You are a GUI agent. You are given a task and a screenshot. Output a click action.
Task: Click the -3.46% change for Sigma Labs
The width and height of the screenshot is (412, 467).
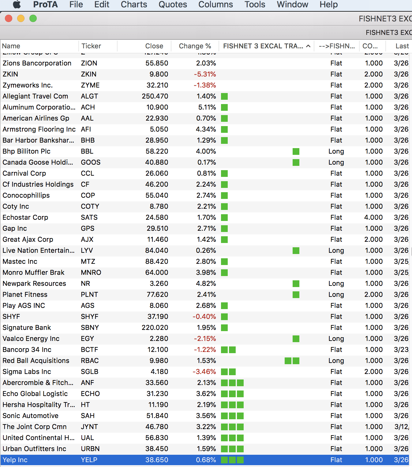point(204,372)
